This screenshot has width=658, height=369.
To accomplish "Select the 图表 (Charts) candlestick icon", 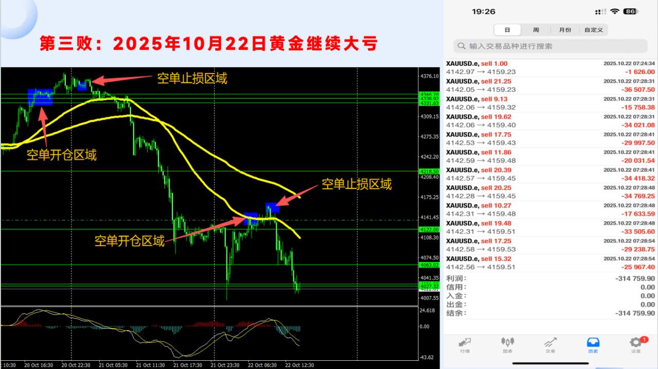I will pyautogui.click(x=507, y=343).
